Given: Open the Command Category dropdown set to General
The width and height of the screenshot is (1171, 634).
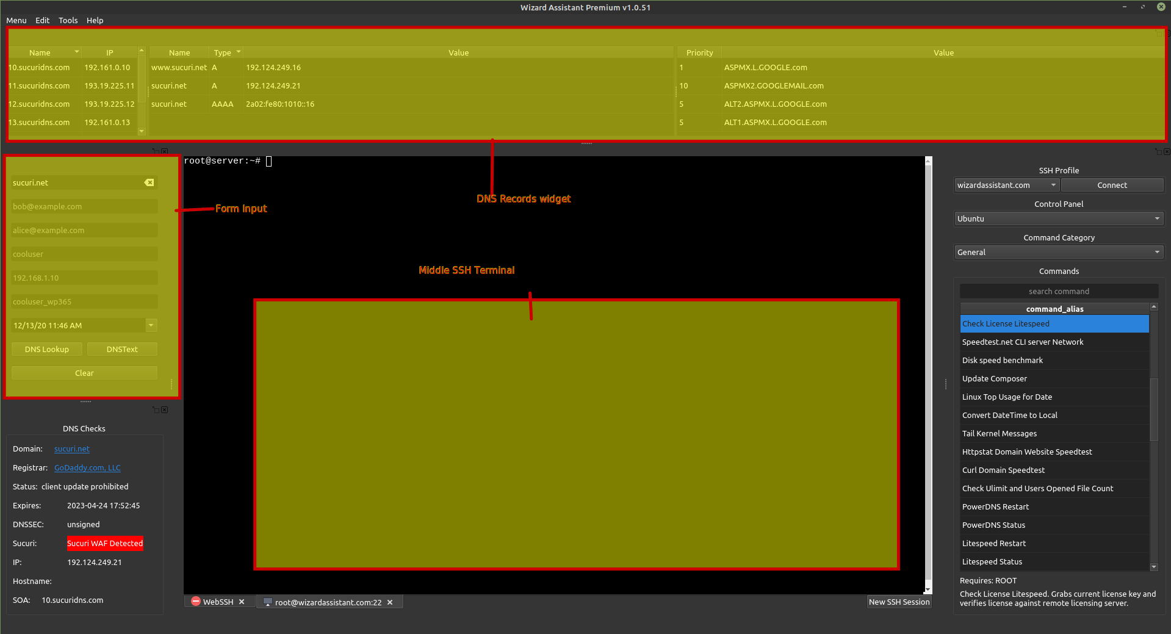Looking at the screenshot, I should (1156, 251).
